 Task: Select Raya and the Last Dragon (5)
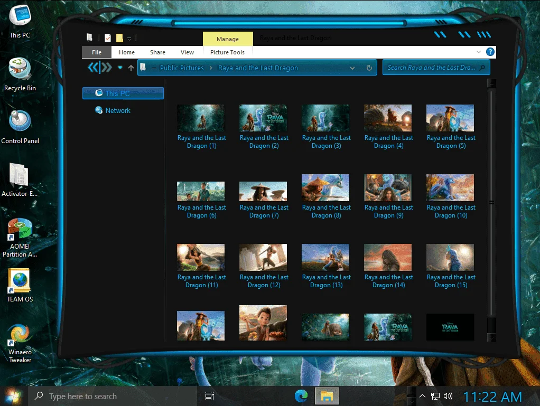tap(451, 127)
